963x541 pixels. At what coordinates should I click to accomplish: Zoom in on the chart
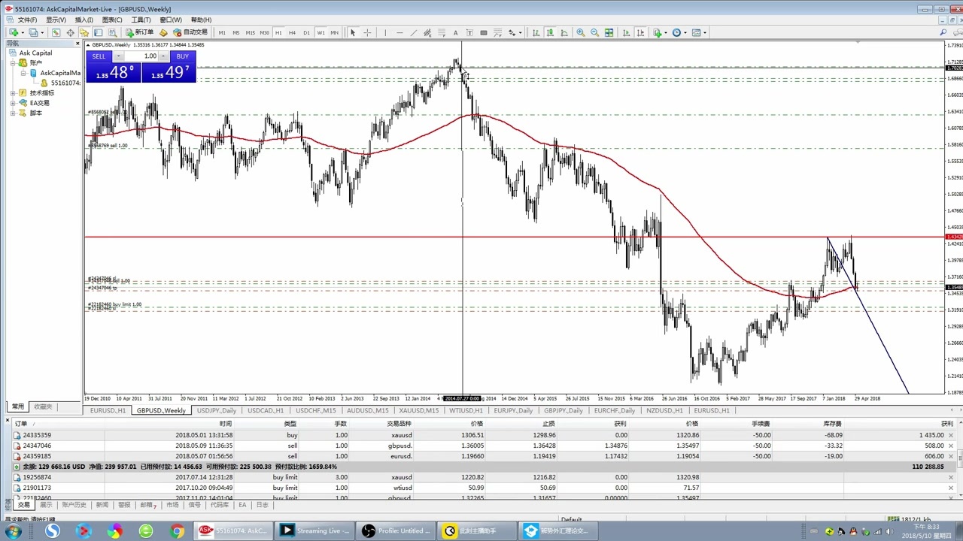pyautogui.click(x=580, y=32)
